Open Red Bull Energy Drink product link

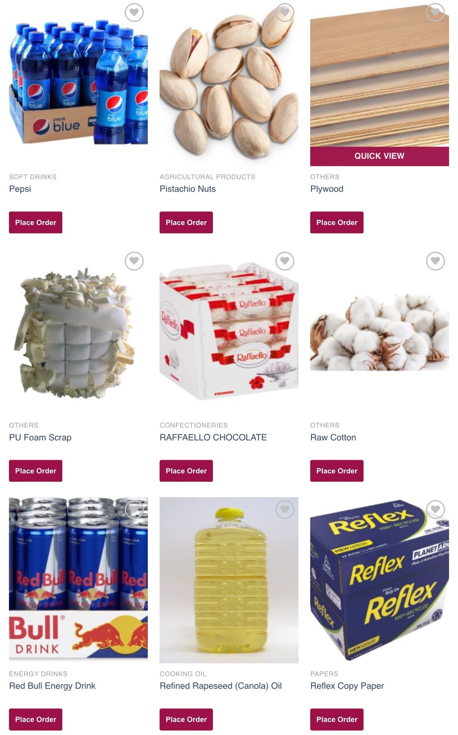pos(52,686)
